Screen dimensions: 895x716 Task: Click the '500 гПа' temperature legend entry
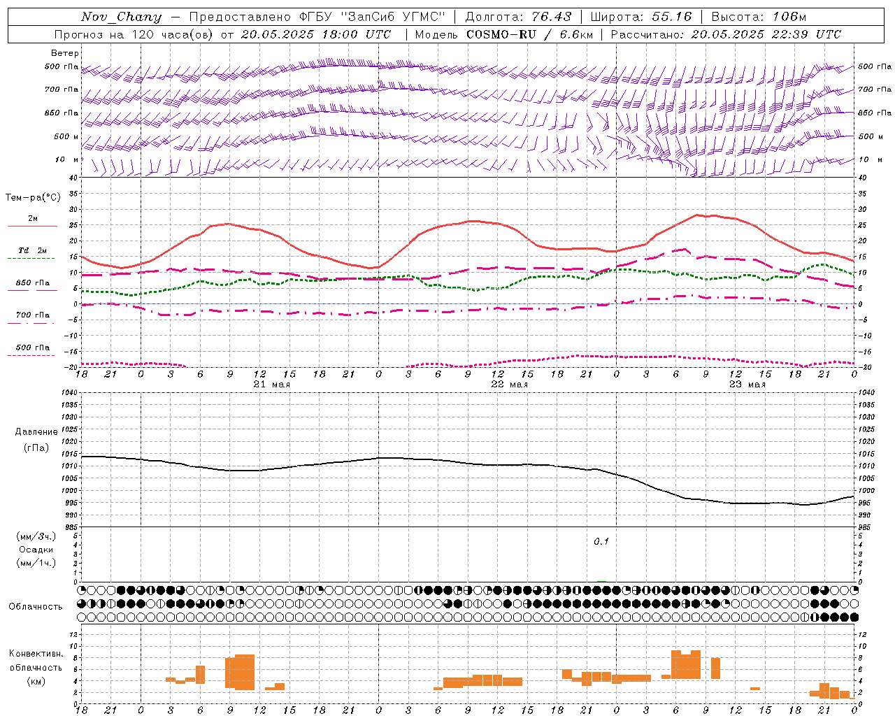pyautogui.click(x=32, y=348)
